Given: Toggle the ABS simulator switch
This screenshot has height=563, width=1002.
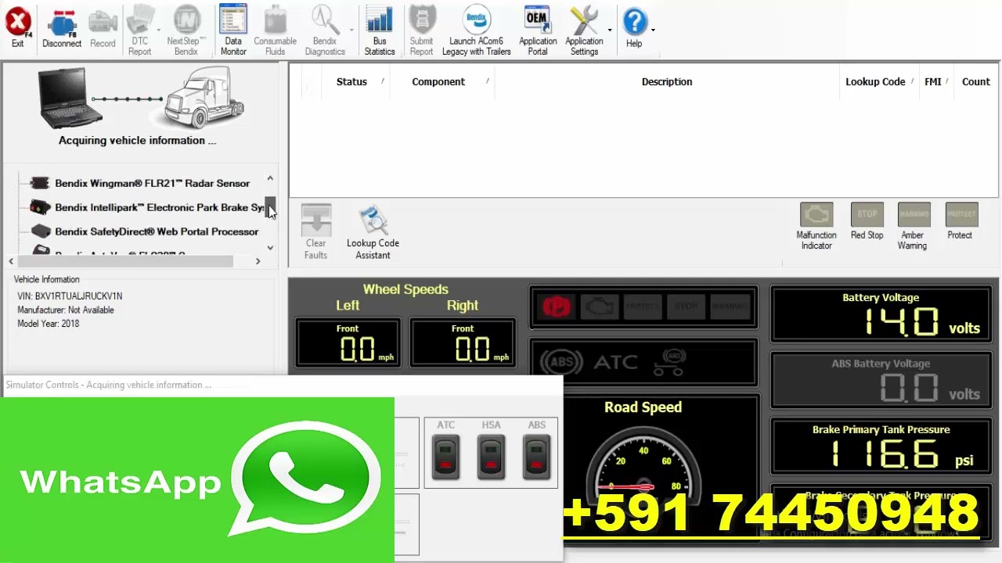Looking at the screenshot, I should click(536, 458).
